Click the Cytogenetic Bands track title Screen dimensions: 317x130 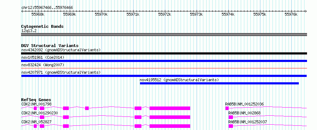(42, 26)
